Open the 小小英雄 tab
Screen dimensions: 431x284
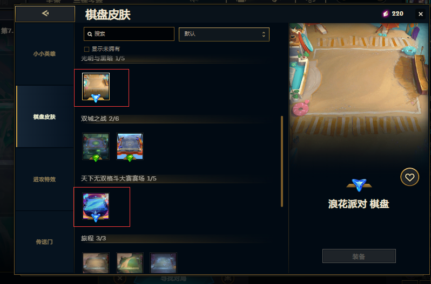pyautogui.click(x=44, y=54)
